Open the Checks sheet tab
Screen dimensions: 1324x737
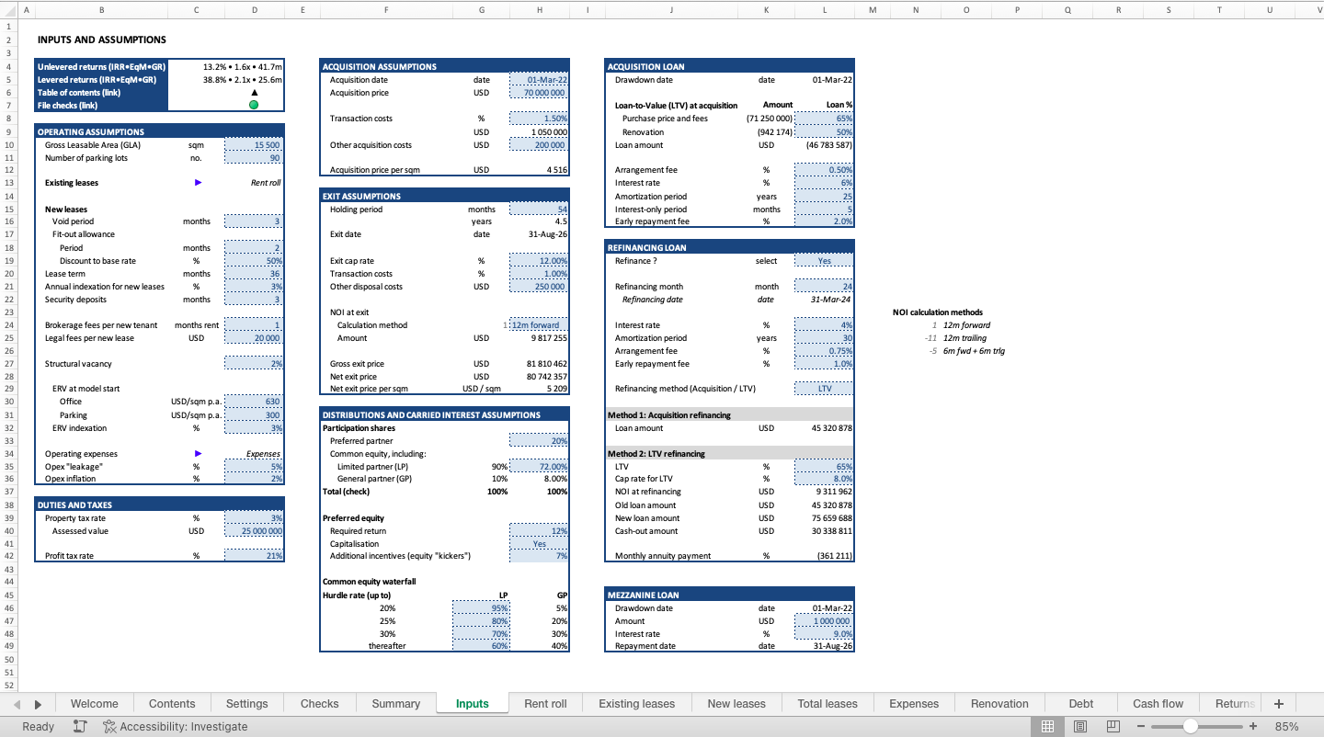tap(320, 704)
